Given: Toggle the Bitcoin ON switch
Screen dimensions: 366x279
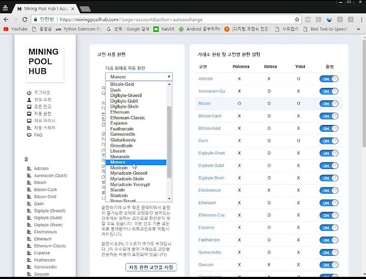Looking at the screenshot, I should [329, 104].
